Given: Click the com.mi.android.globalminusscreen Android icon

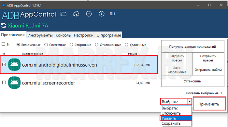Looking at the screenshot, I should point(14,65).
